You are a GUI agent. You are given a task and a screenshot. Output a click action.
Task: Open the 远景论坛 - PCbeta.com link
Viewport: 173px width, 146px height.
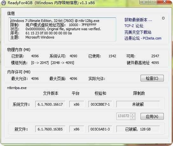coord(143,38)
